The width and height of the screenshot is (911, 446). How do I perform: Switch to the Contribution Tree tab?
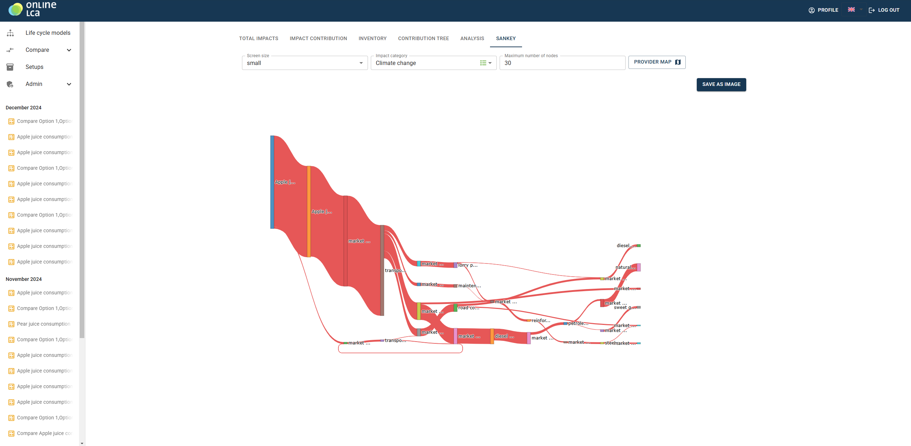423,38
